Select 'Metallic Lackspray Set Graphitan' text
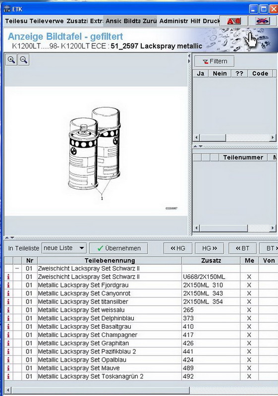Image resolution: width=278 pixels, height=396 pixels. pyautogui.click(x=83, y=343)
